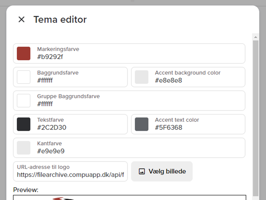The width and height of the screenshot is (266, 200).
Task: Open the white Baggrundsfarve color swatch
Action: pyautogui.click(x=24, y=77)
